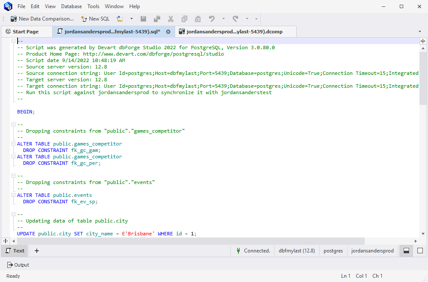Click the Col 1 status bar entry
The width and height of the screenshot is (428, 282).
[x=361, y=276]
